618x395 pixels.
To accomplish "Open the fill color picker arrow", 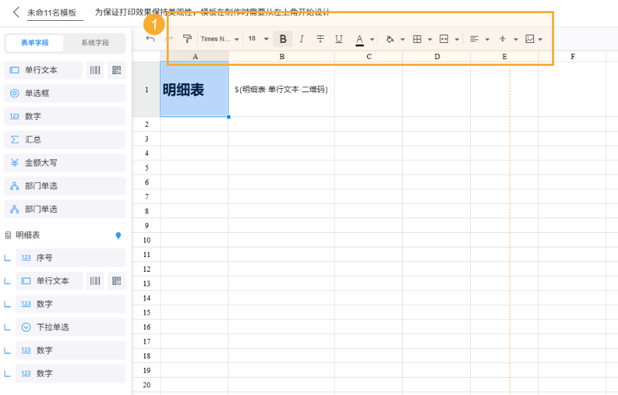I will [403, 39].
